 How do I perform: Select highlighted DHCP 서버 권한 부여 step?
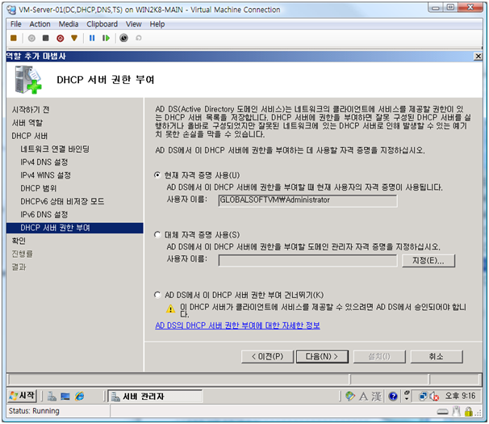74,228
